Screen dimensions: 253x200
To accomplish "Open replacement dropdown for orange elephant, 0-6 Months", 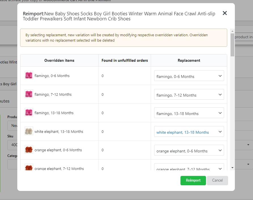I will click(x=189, y=150).
